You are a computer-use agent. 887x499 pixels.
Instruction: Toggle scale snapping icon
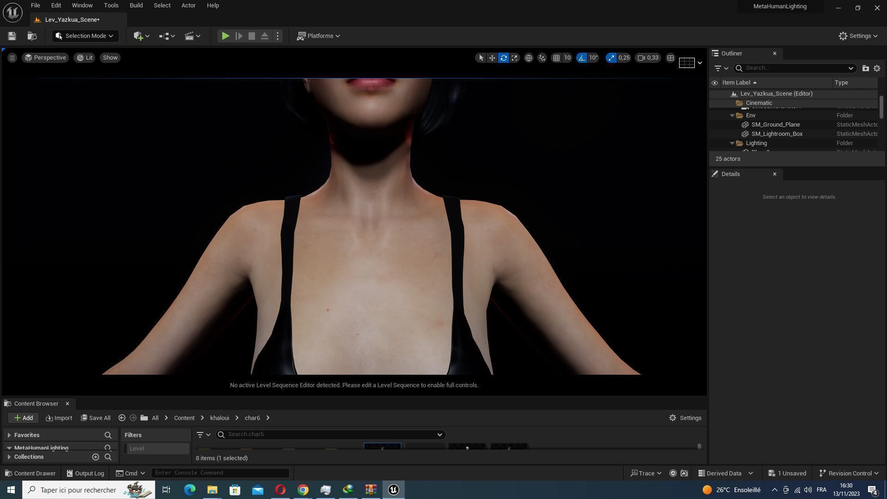[611, 58]
